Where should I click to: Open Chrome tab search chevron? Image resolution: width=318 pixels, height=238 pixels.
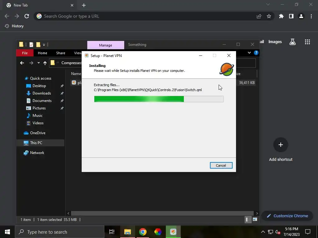coord(268,4)
